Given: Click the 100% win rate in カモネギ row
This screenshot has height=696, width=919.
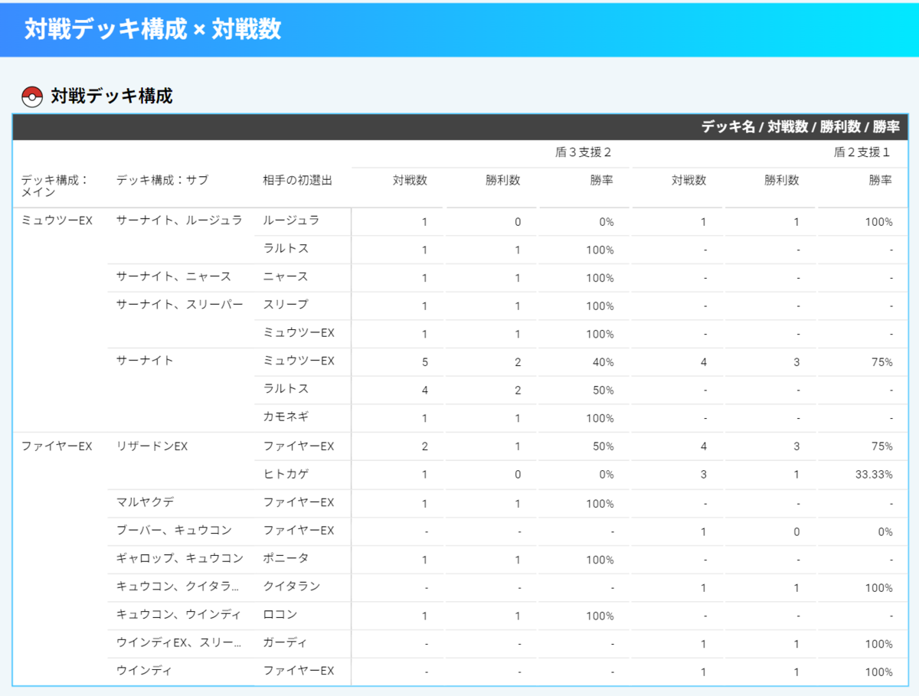Looking at the screenshot, I should tap(600, 419).
